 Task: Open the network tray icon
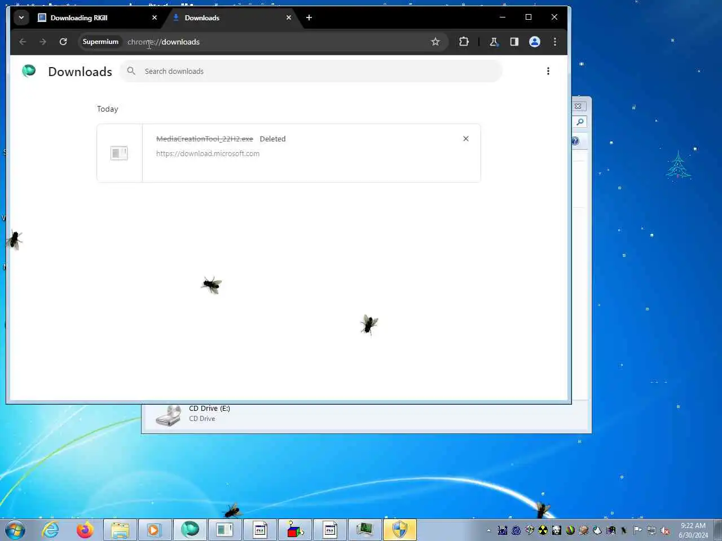click(x=651, y=530)
